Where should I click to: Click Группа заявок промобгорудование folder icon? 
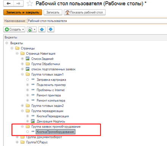(x=28, y=126)
